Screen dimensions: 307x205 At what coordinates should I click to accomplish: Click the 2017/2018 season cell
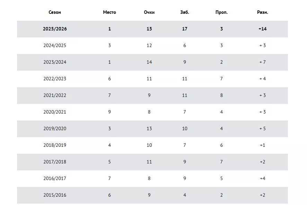[55, 162]
